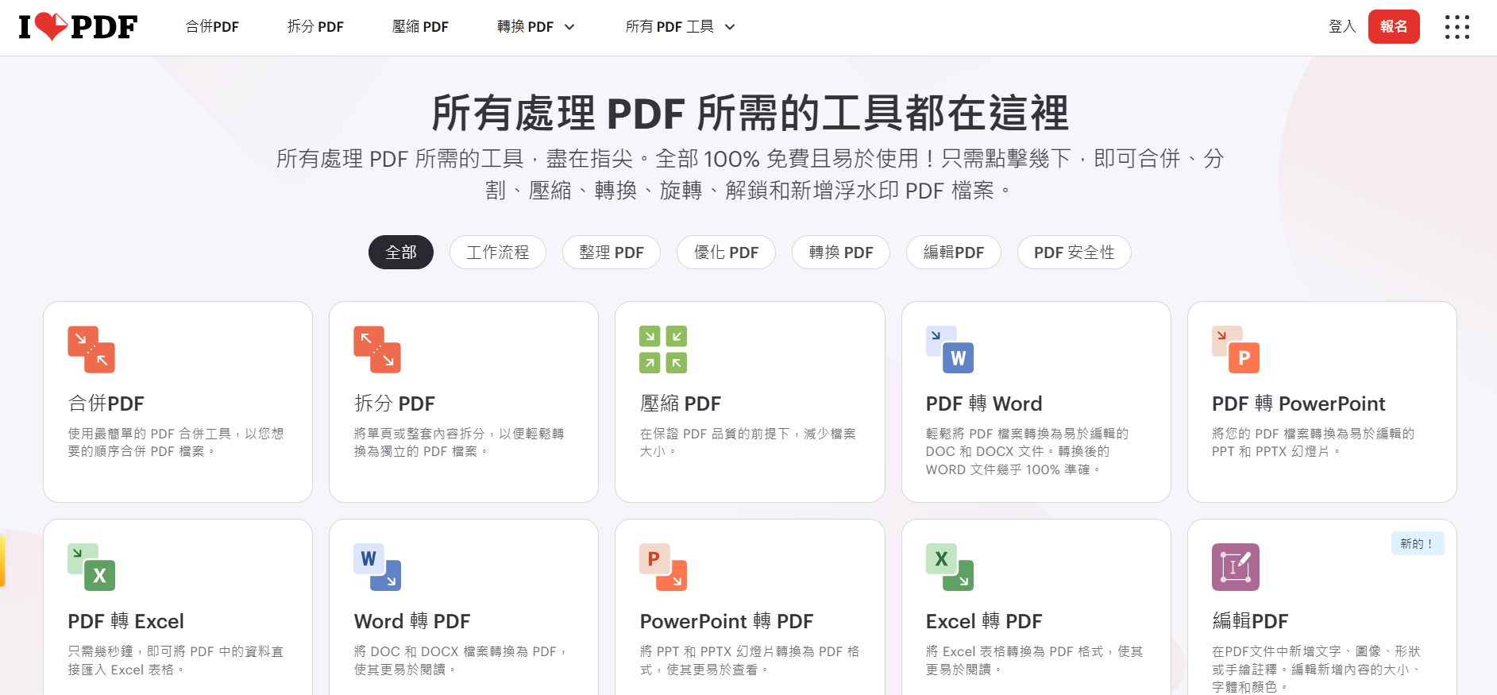Open the iLovePDF logo home link
Screen dimensions: 1497x695
coord(78,27)
